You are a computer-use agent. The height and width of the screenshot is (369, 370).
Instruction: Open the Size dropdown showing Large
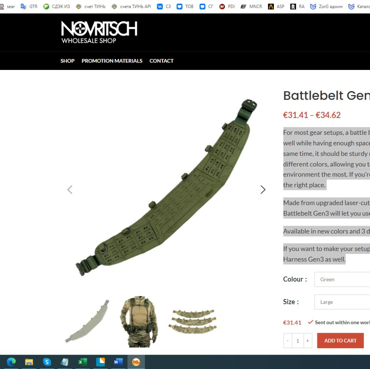click(342, 302)
